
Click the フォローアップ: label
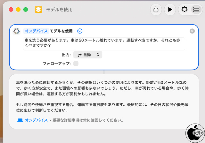[x=57, y=64]
